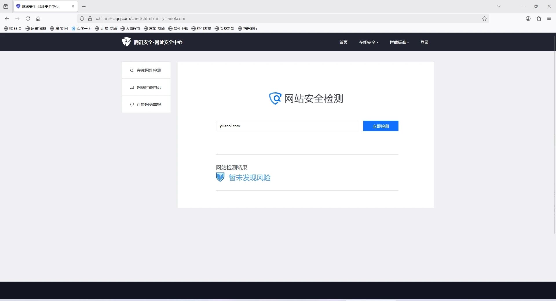Expand the list all tabs chevron

point(499,6)
